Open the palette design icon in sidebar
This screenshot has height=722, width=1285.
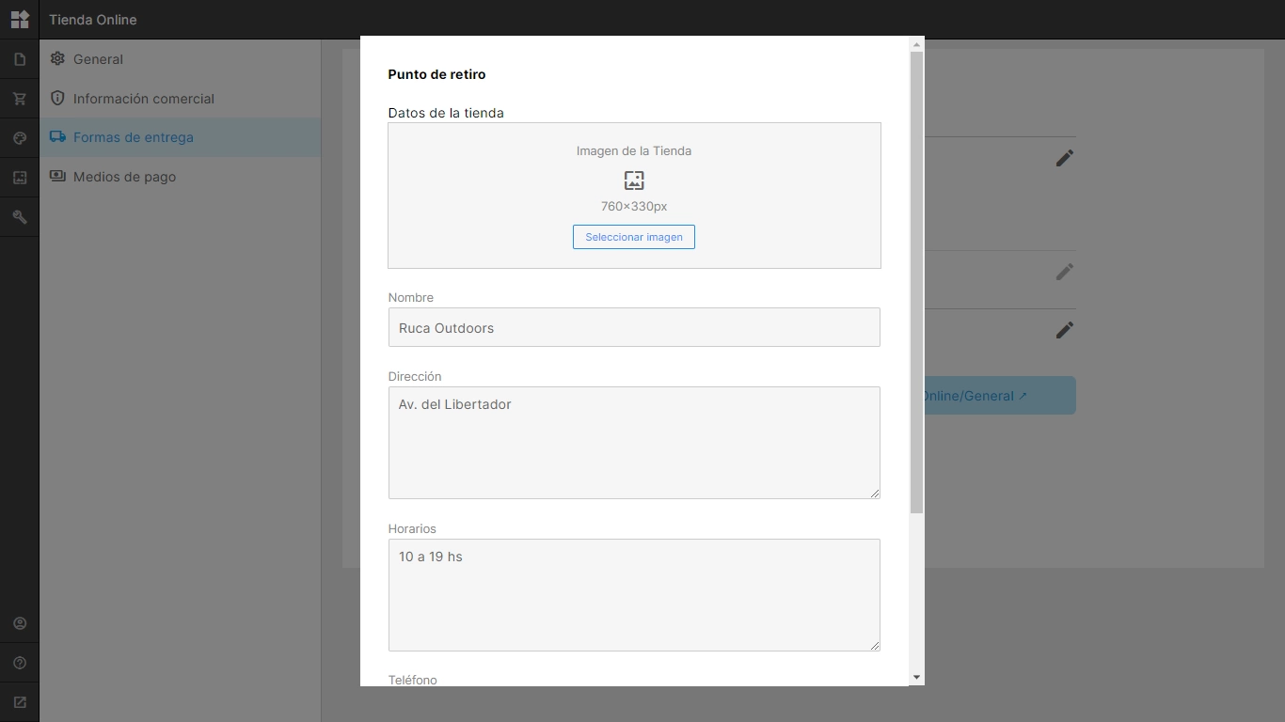(20, 138)
